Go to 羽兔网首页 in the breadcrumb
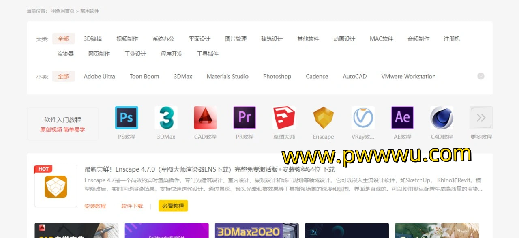This screenshot has height=238, width=519. pos(63,11)
